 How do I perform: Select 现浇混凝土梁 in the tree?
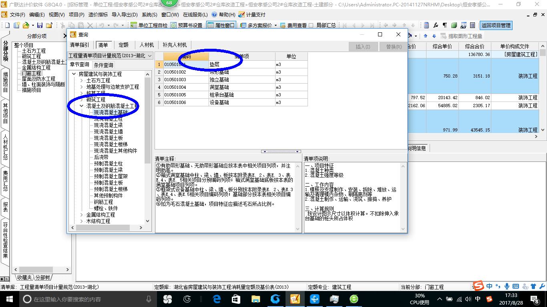tap(108, 125)
